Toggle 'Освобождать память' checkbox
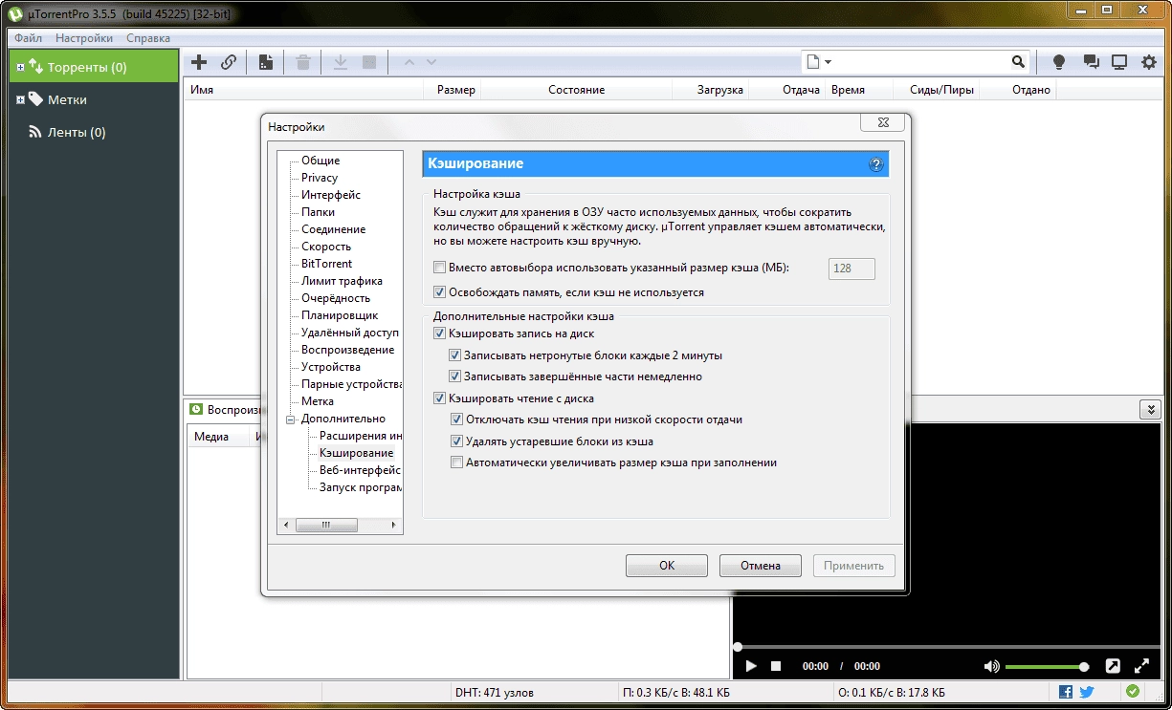The height and width of the screenshot is (710, 1172). (440, 292)
